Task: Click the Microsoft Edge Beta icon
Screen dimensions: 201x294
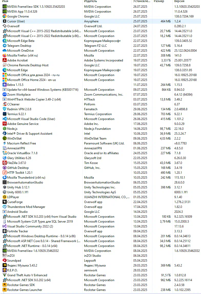Action: (x=5, y=41)
